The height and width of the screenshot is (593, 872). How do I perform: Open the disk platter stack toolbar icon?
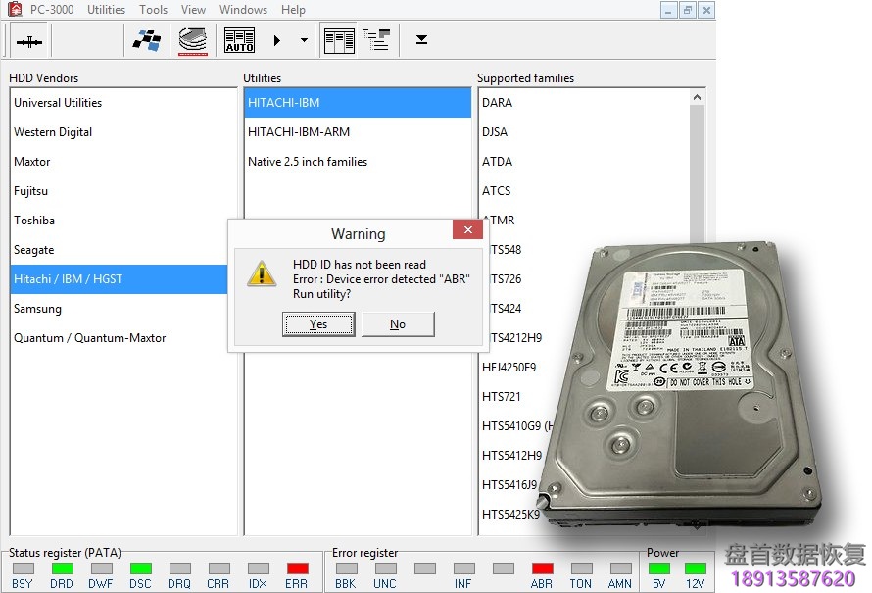pos(193,41)
